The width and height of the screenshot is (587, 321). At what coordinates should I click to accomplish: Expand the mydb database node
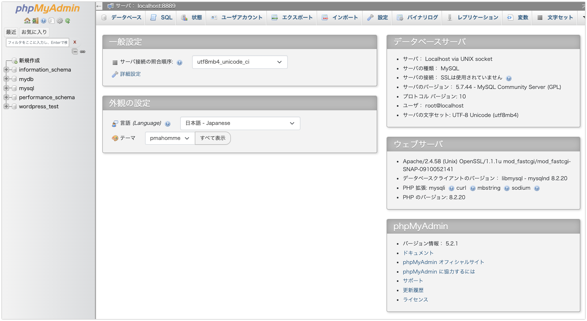(6, 79)
